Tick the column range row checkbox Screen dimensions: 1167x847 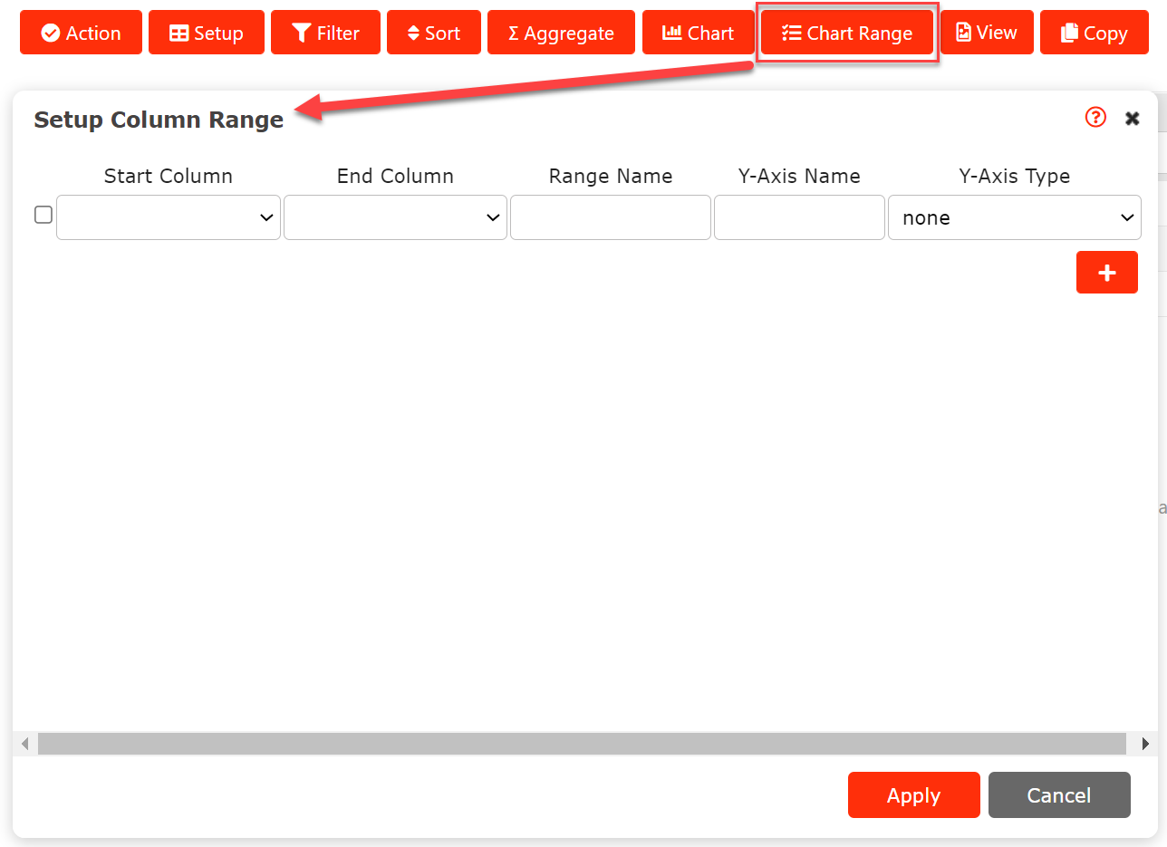coord(43,216)
